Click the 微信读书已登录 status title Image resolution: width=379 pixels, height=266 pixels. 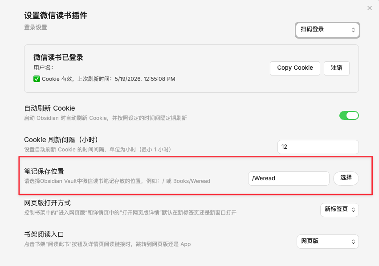click(x=58, y=57)
